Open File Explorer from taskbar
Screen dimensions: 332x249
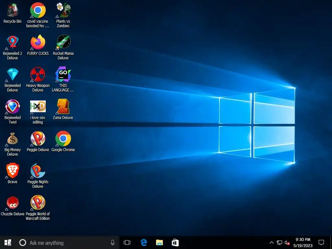160,243
